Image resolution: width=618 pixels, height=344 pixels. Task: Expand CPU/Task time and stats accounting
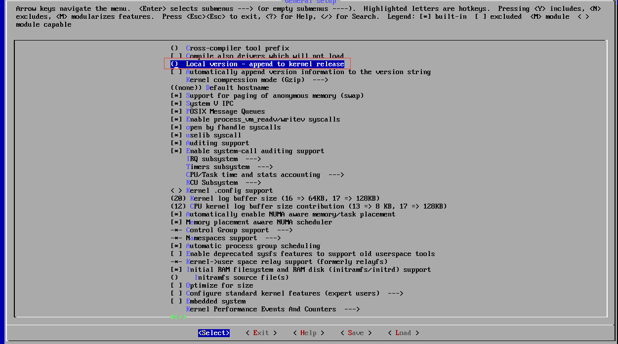265,175
